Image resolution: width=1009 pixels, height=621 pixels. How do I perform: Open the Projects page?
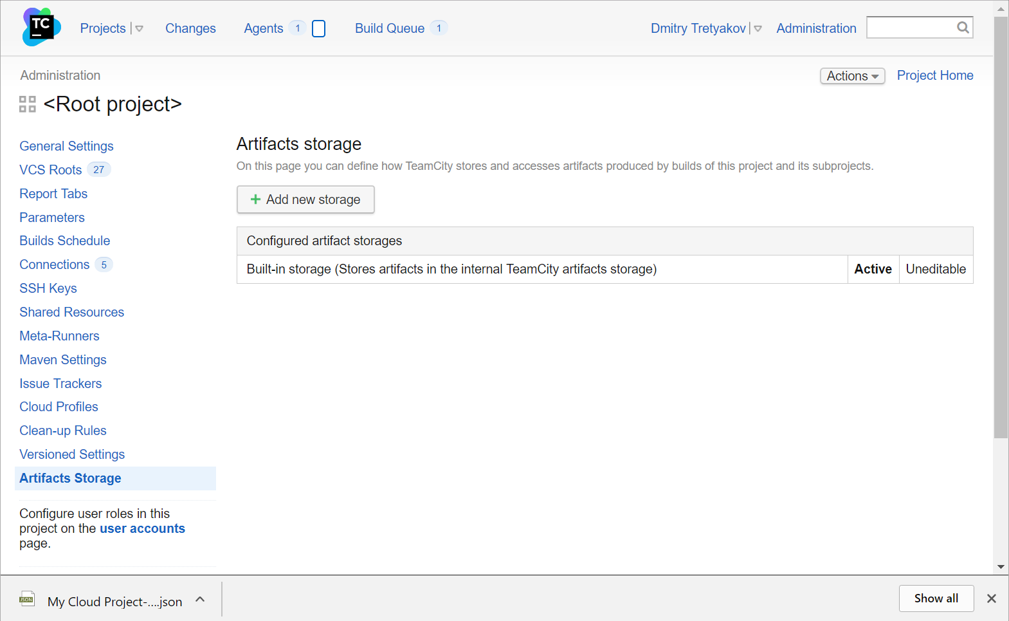pos(103,28)
